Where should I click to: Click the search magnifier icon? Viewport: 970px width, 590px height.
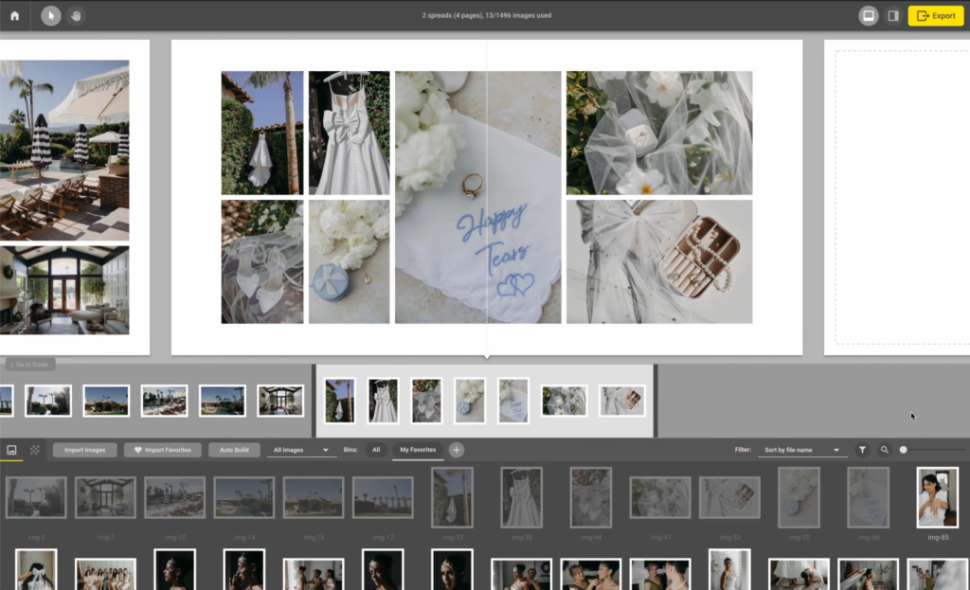(x=885, y=450)
